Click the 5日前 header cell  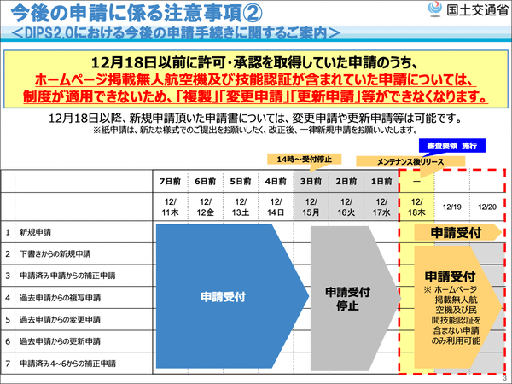point(241,181)
